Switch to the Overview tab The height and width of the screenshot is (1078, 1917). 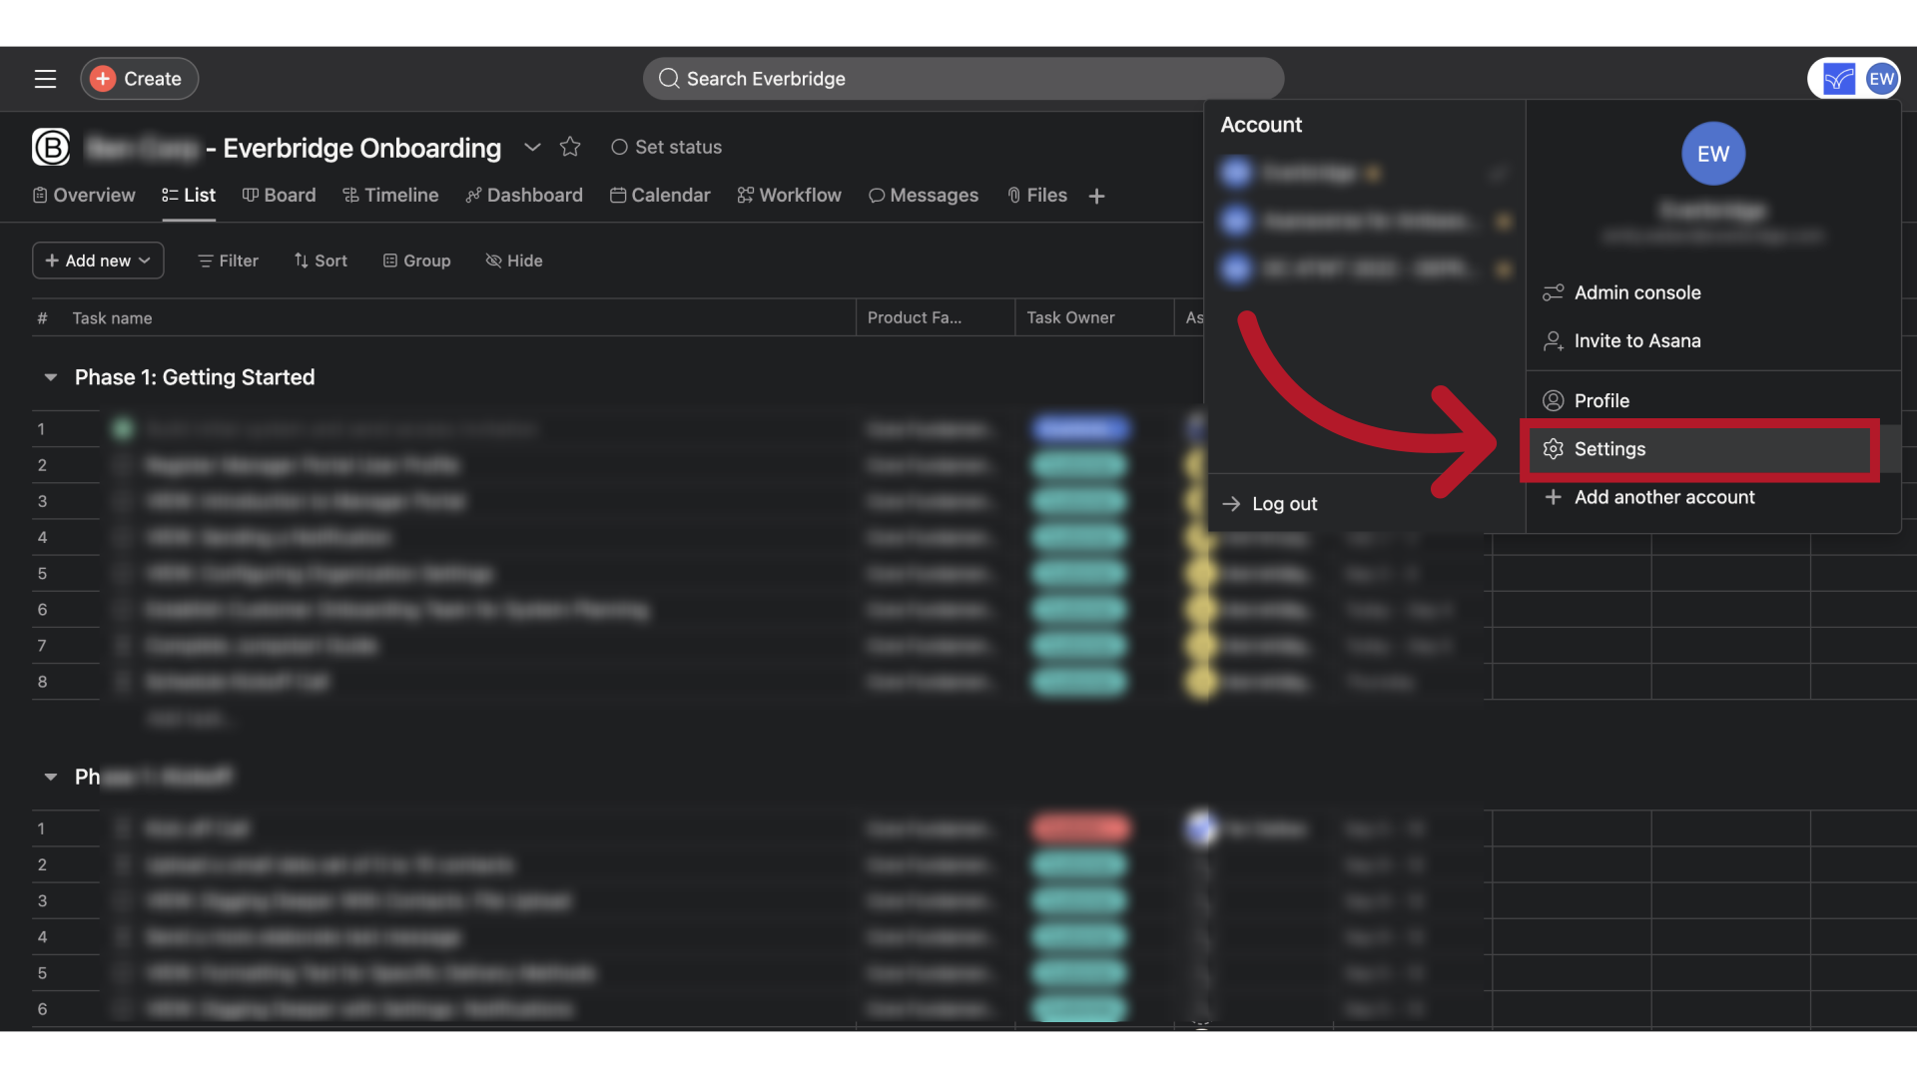click(84, 196)
